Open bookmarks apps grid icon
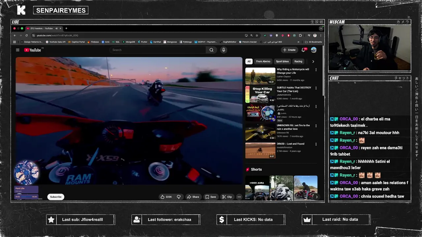This screenshot has height=237, width=422. (x=15, y=42)
